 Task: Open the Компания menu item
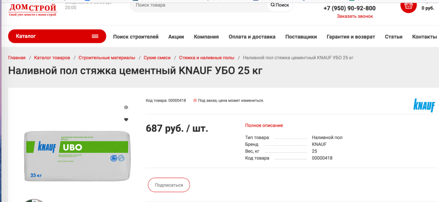click(x=206, y=36)
